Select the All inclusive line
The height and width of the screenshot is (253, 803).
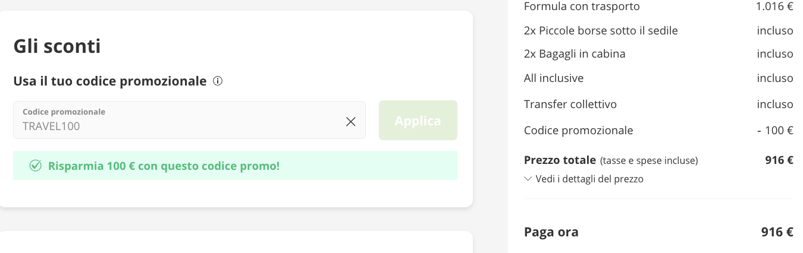(554, 78)
